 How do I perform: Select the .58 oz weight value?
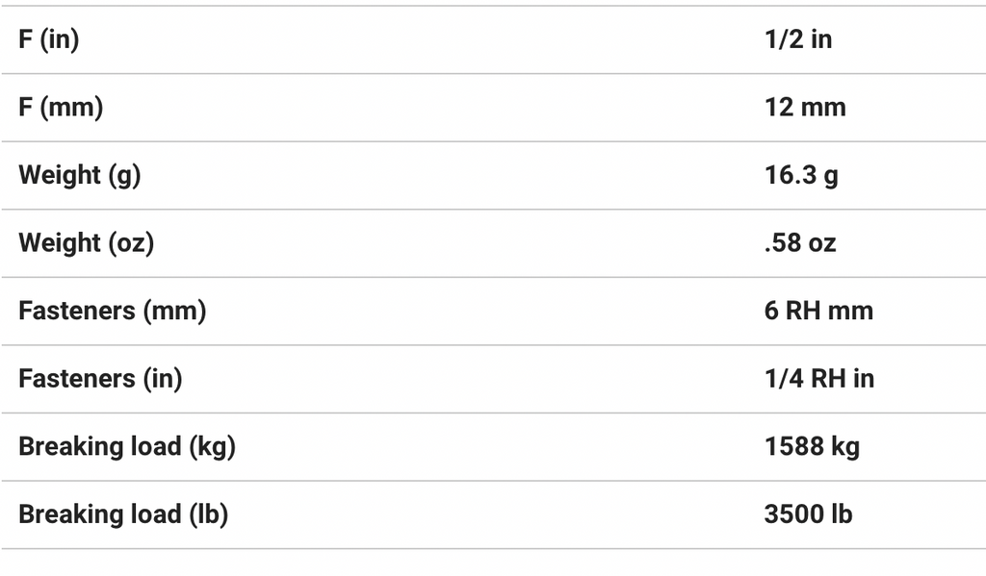click(800, 243)
